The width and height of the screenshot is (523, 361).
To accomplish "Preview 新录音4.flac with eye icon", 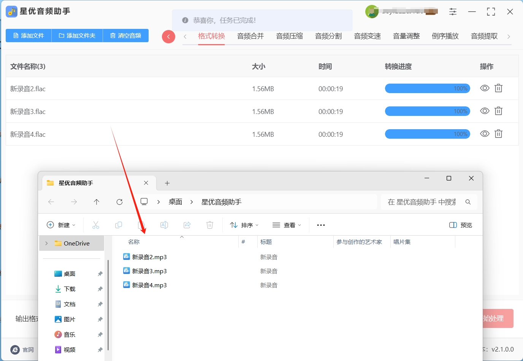I will point(485,134).
